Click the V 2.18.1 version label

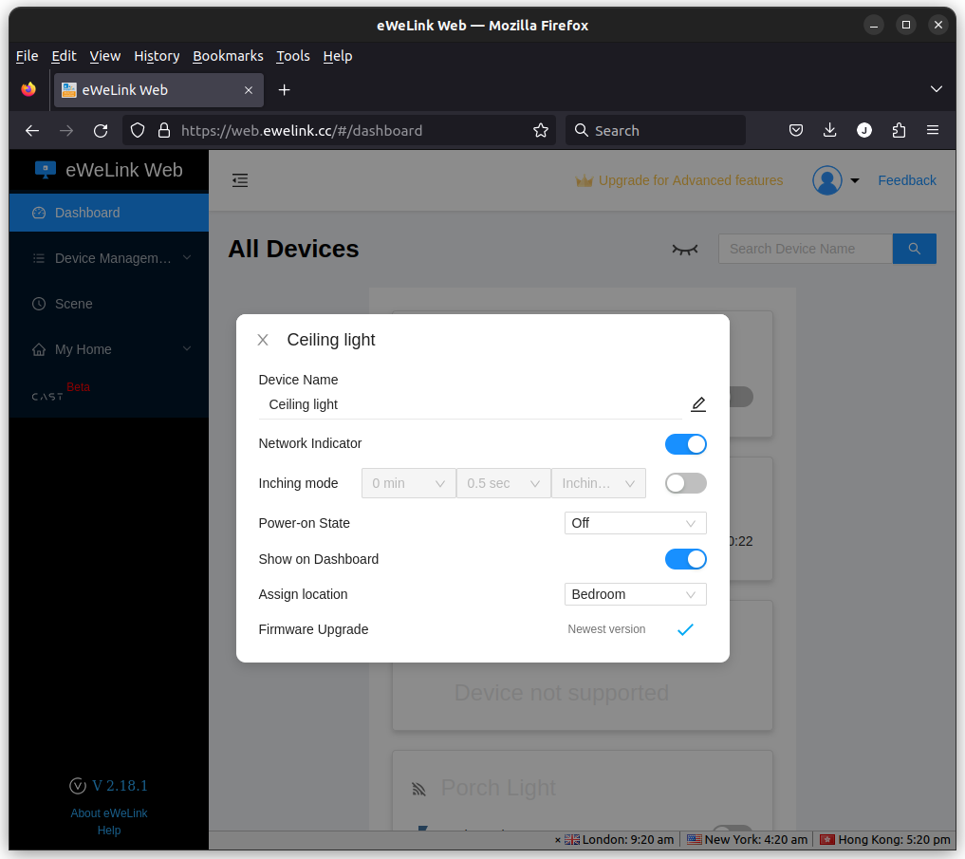(120, 786)
